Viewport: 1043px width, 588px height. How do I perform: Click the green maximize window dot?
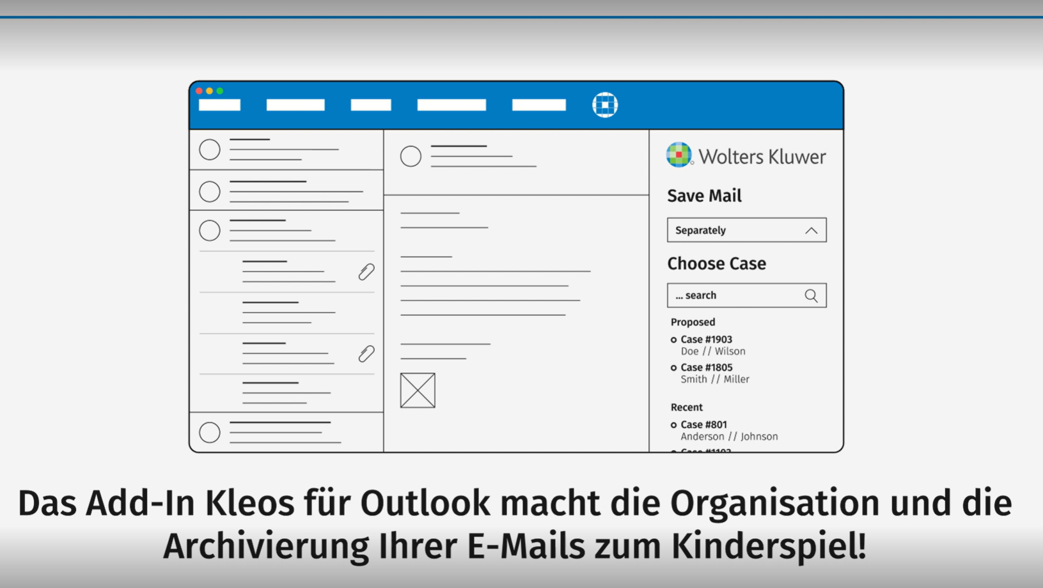(220, 91)
